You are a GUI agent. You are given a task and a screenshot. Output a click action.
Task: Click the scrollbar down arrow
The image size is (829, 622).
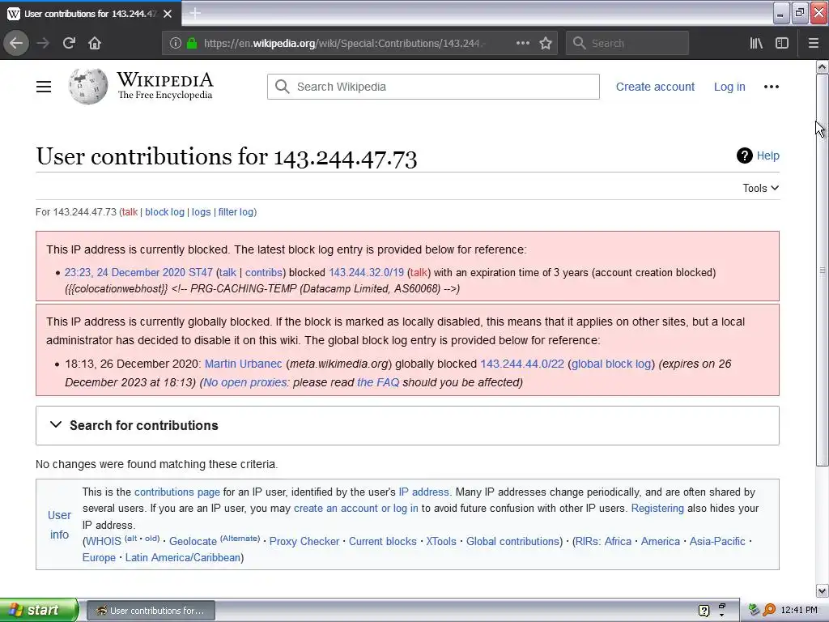823,590
